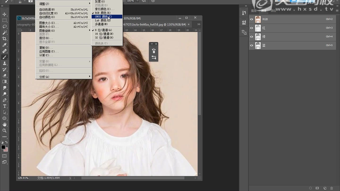Screen dimensions: 340x191
Task: Select the Type tool
Action: click(x=4, y=106)
